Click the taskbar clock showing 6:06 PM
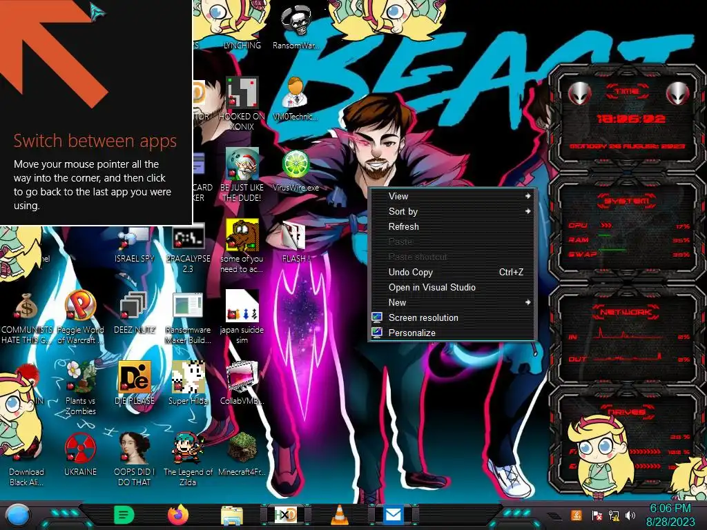Screen dimensions: 707x530 [x=670, y=509]
